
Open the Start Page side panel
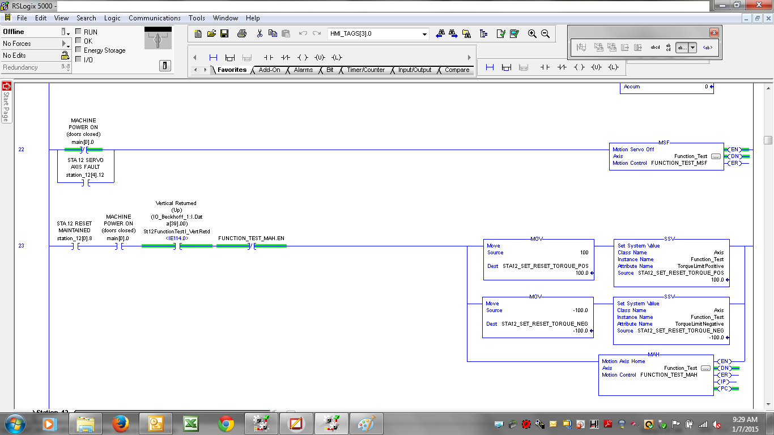[x=6, y=102]
